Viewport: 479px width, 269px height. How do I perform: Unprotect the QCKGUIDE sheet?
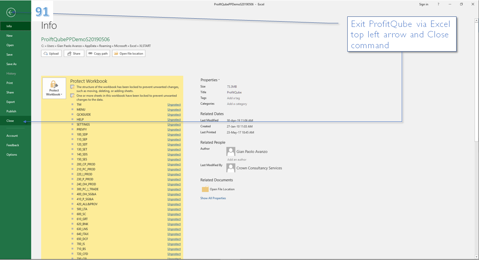(x=174, y=115)
